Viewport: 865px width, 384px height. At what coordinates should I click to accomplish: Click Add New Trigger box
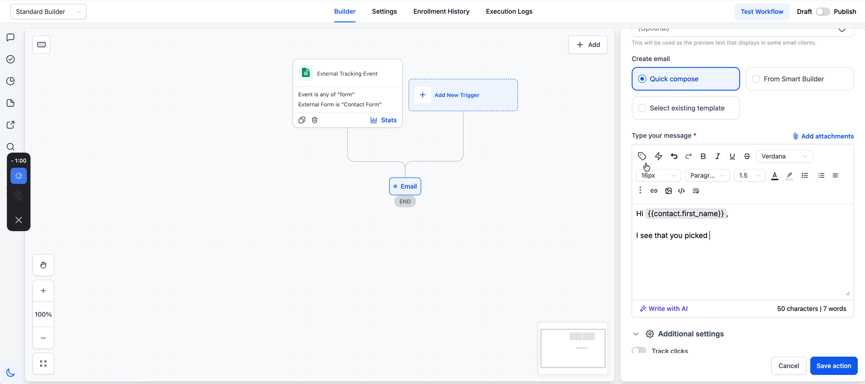click(x=463, y=95)
